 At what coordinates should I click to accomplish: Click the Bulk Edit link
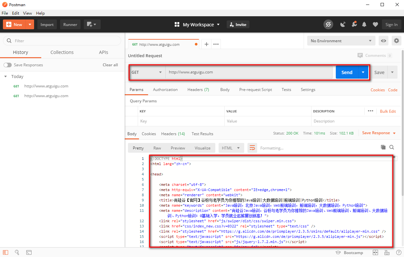(388, 111)
